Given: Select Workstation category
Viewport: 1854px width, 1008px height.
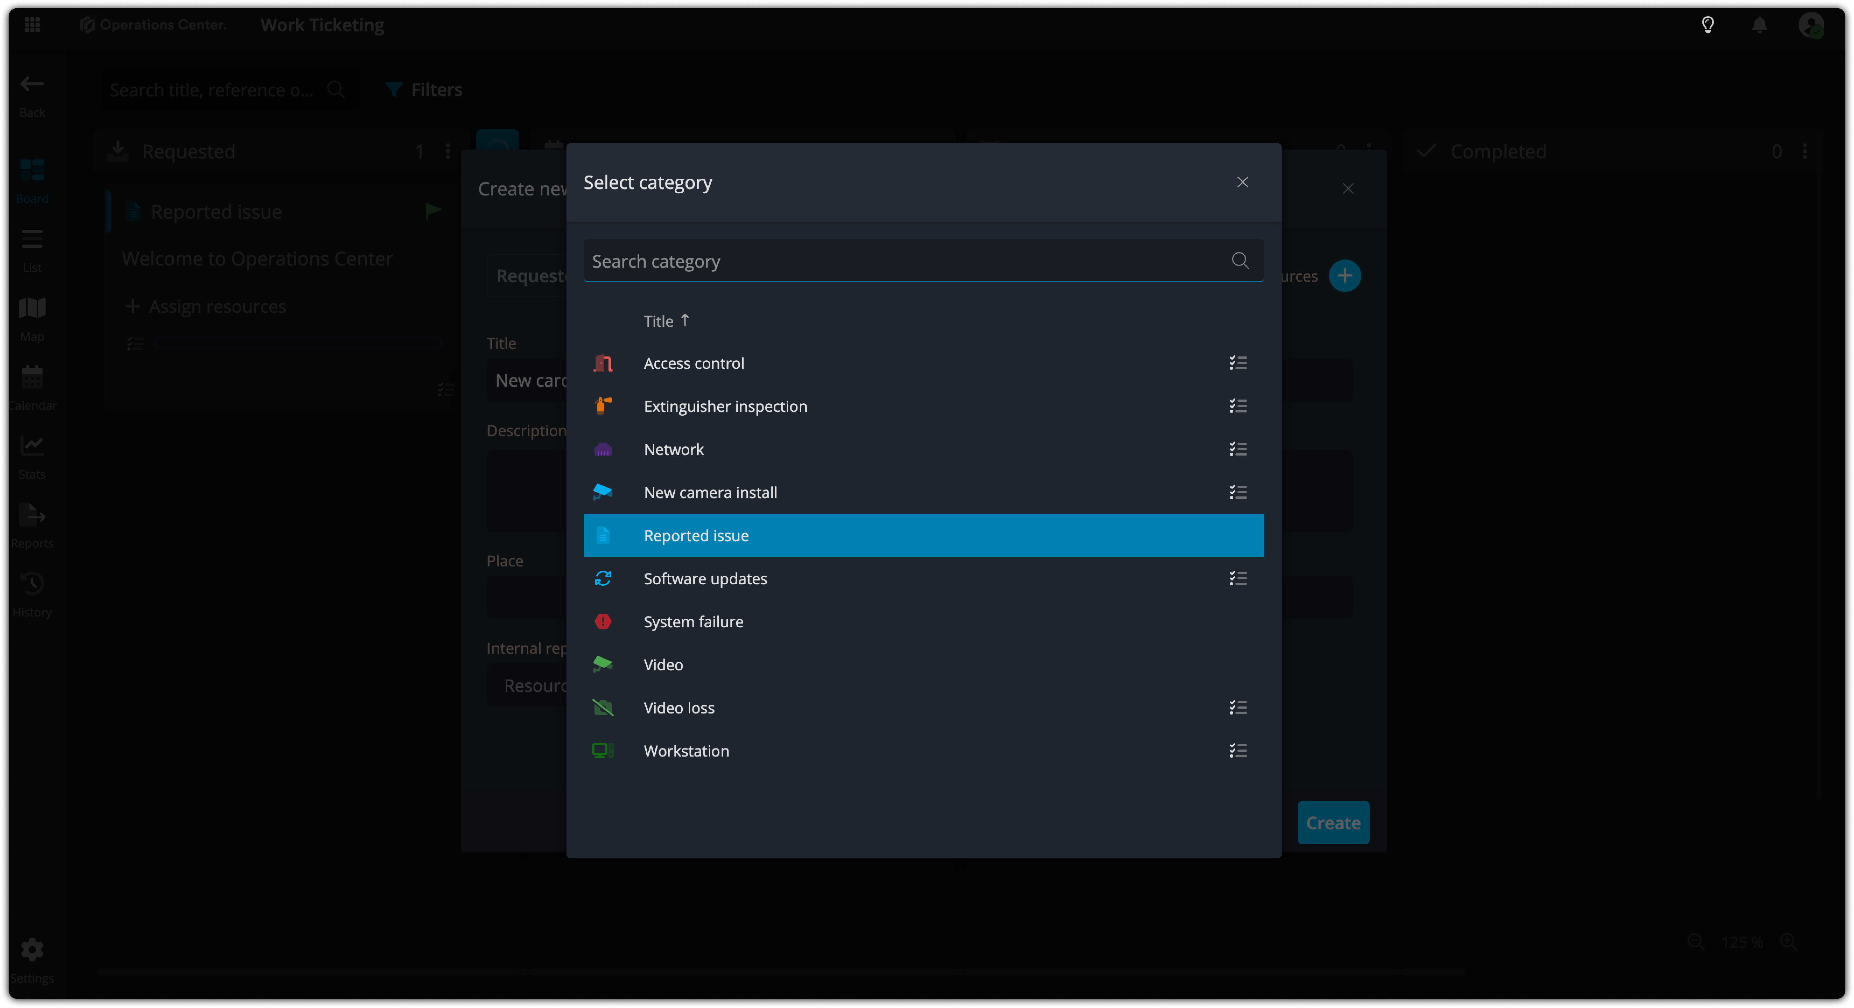Looking at the screenshot, I should tap(923, 751).
